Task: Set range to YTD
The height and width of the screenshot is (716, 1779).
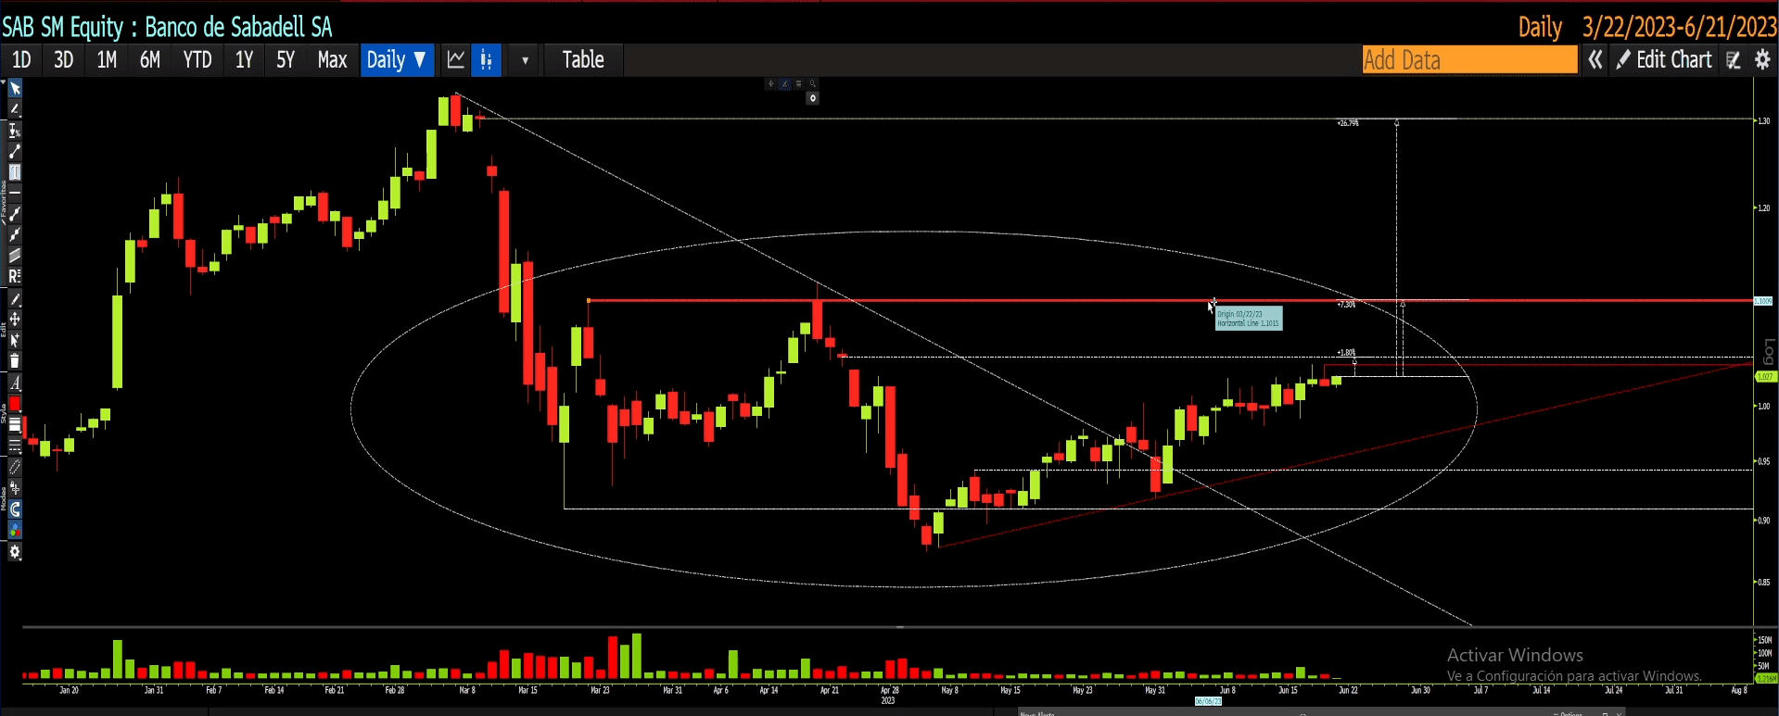Action: point(197,60)
